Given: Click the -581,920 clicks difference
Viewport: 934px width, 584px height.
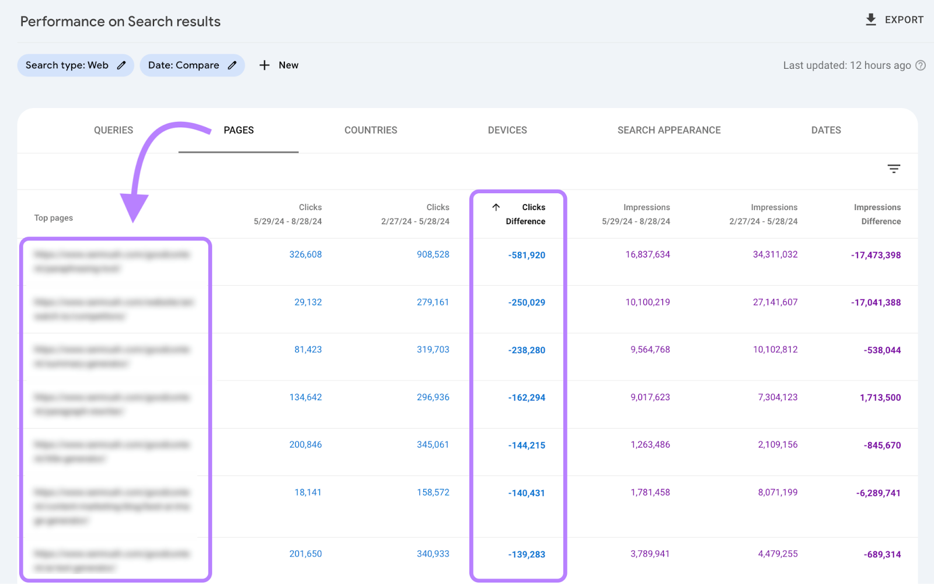Looking at the screenshot, I should click(x=527, y=255).
